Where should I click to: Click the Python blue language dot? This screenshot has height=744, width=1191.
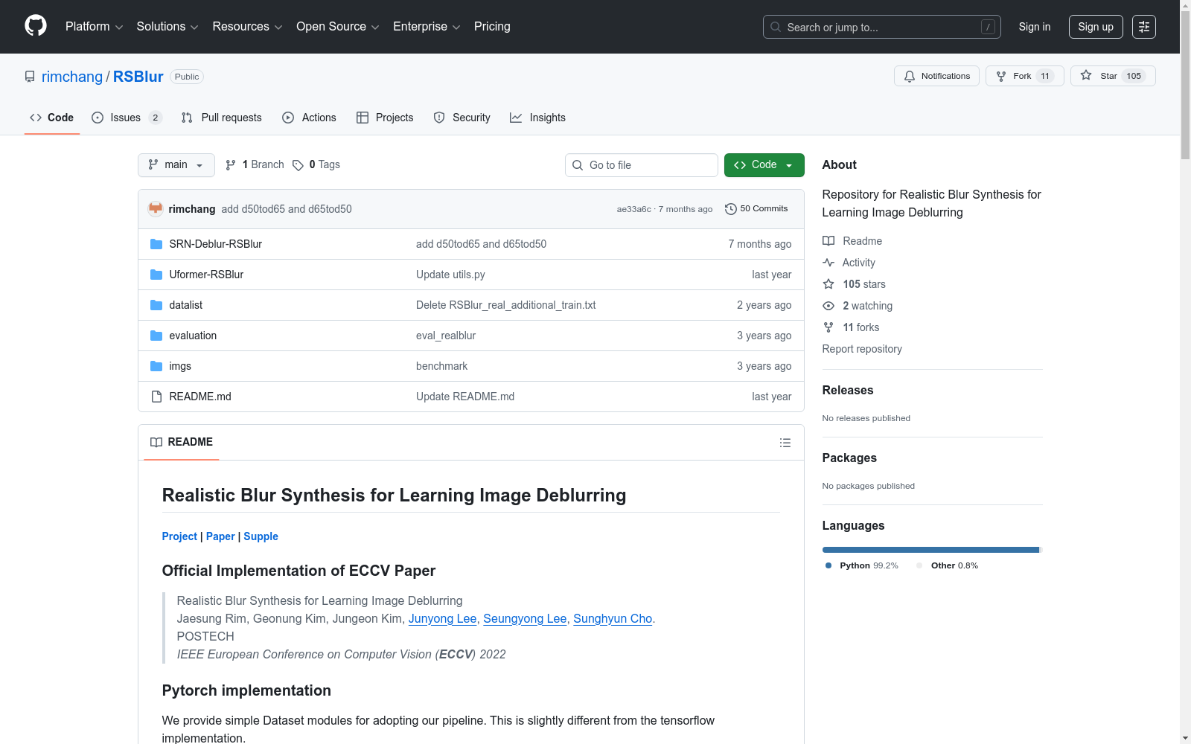tap(828, 565)
